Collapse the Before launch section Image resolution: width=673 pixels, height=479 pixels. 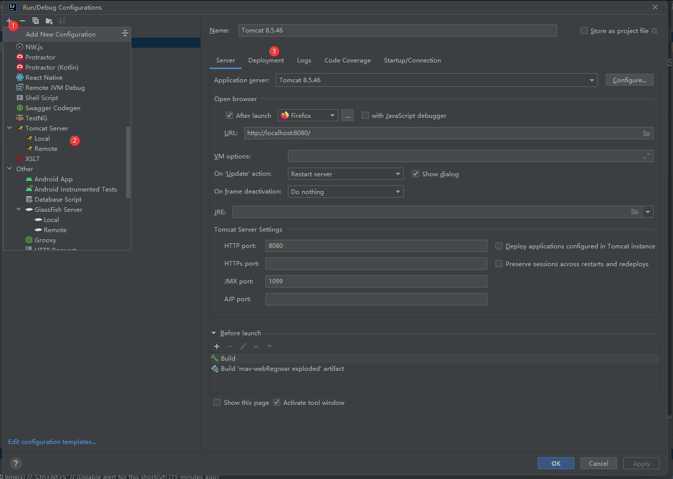pyautogui.click(x=214, y=333)
